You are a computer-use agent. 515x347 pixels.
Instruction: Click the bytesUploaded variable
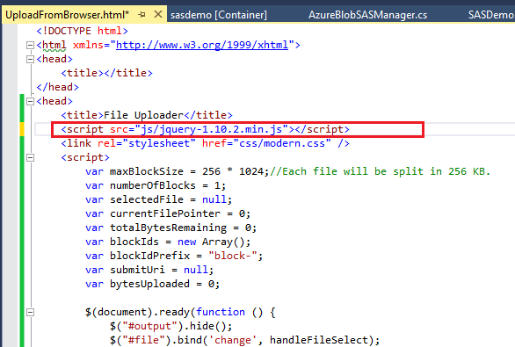point(149,284)
